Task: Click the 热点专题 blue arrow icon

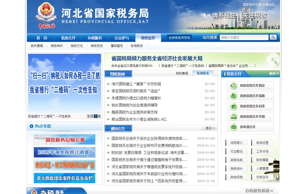Action: point(31,126)
